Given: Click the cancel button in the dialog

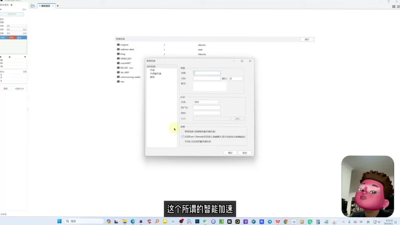Looking at the screenshot, I should point(245,153).
